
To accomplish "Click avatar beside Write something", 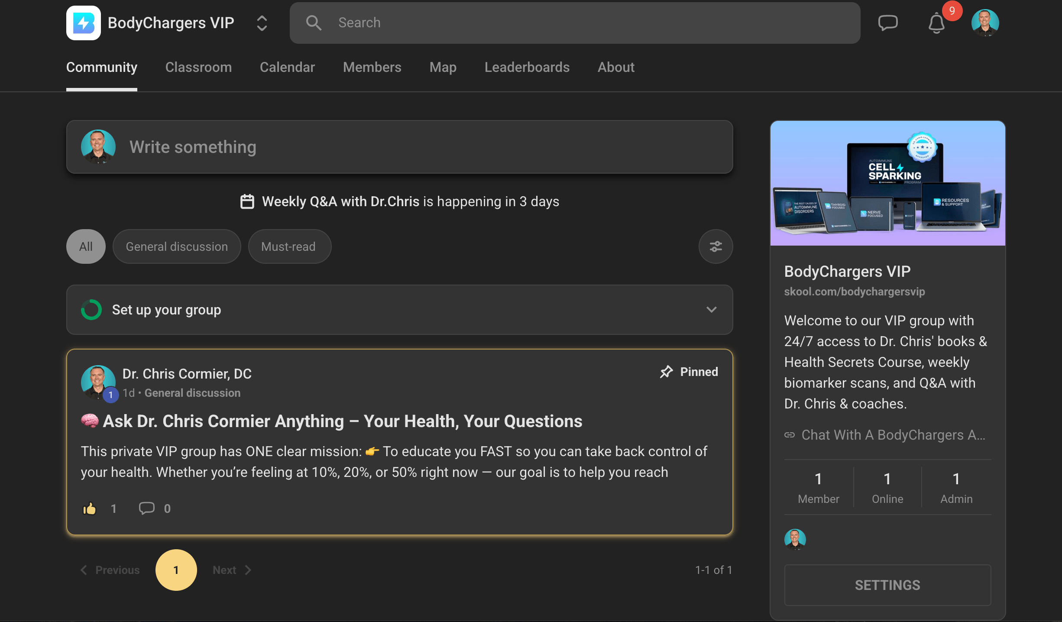I will [x=98, y=147].
